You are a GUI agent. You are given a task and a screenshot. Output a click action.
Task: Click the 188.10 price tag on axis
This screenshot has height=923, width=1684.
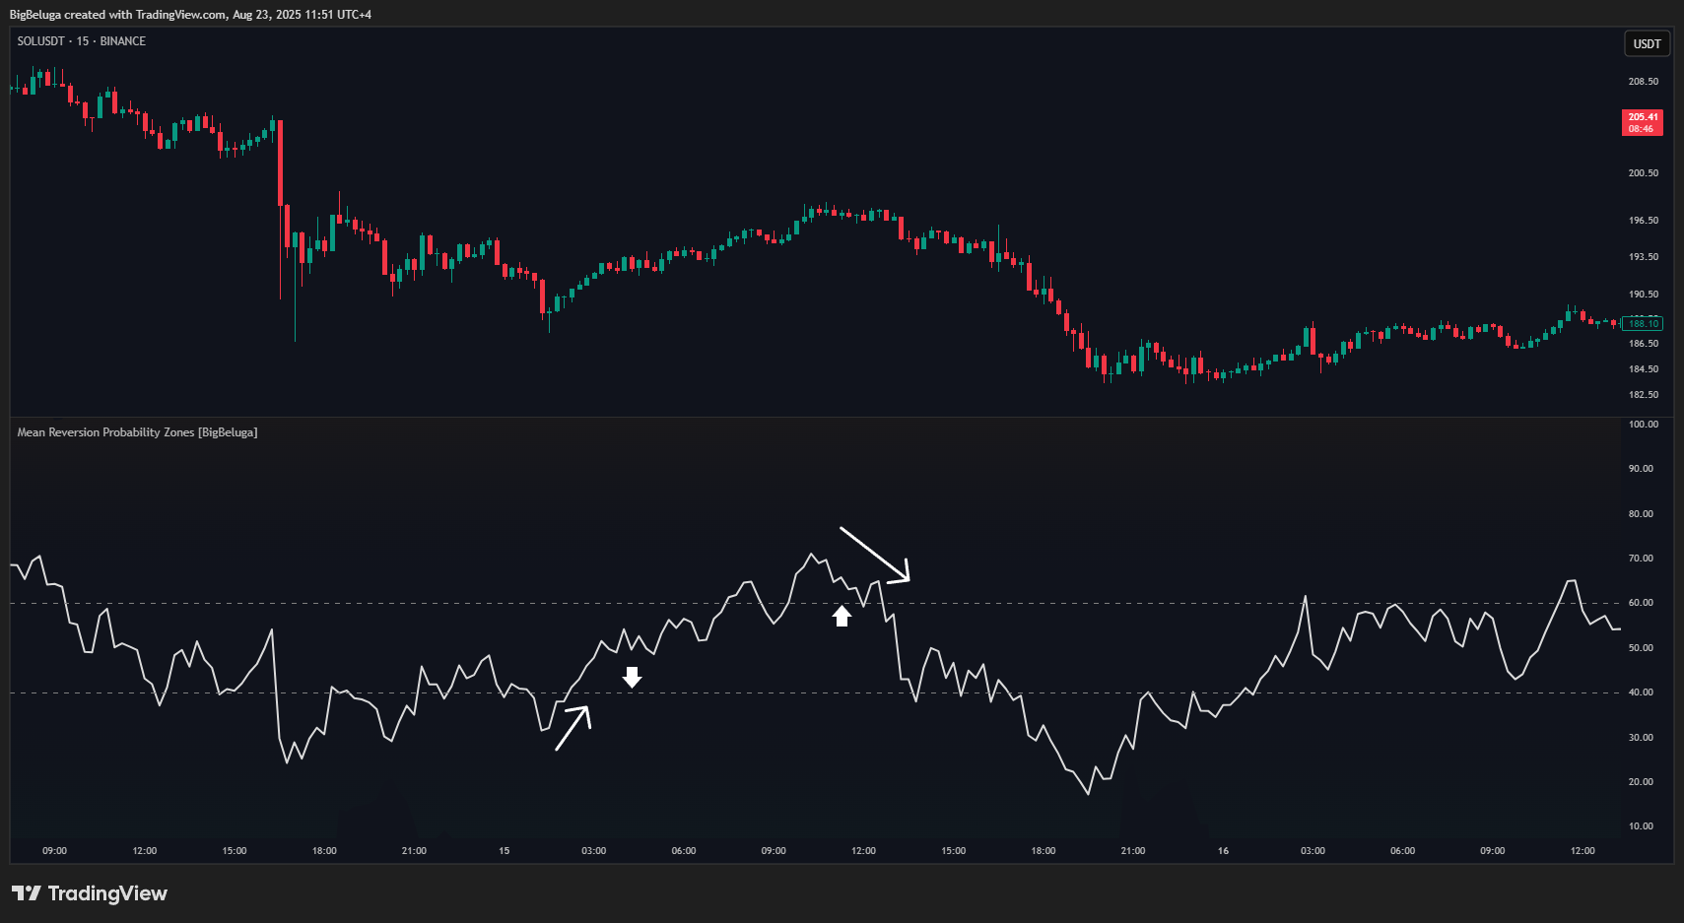tap(1643, 323)
